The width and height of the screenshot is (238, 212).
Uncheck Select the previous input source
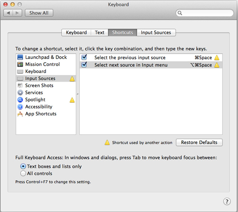click(x=84, y=57)
